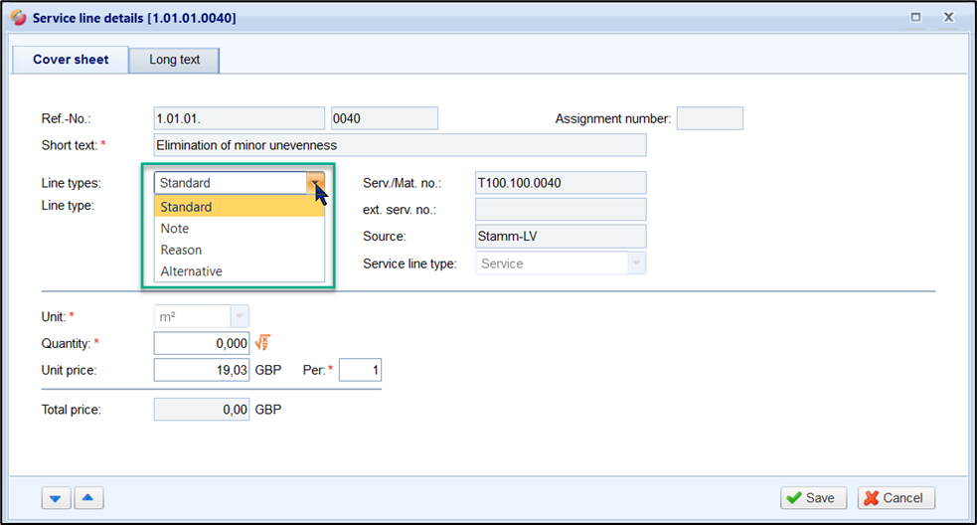977x525 pixels.
Task: Open the quantity formula calculator icon
Action: click(x=262, y=343)
